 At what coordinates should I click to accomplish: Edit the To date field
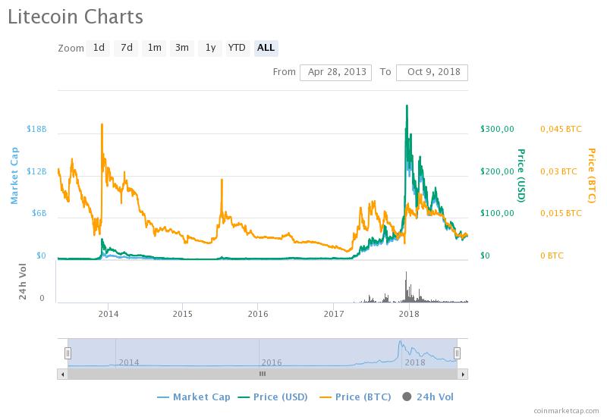(432, 72)
